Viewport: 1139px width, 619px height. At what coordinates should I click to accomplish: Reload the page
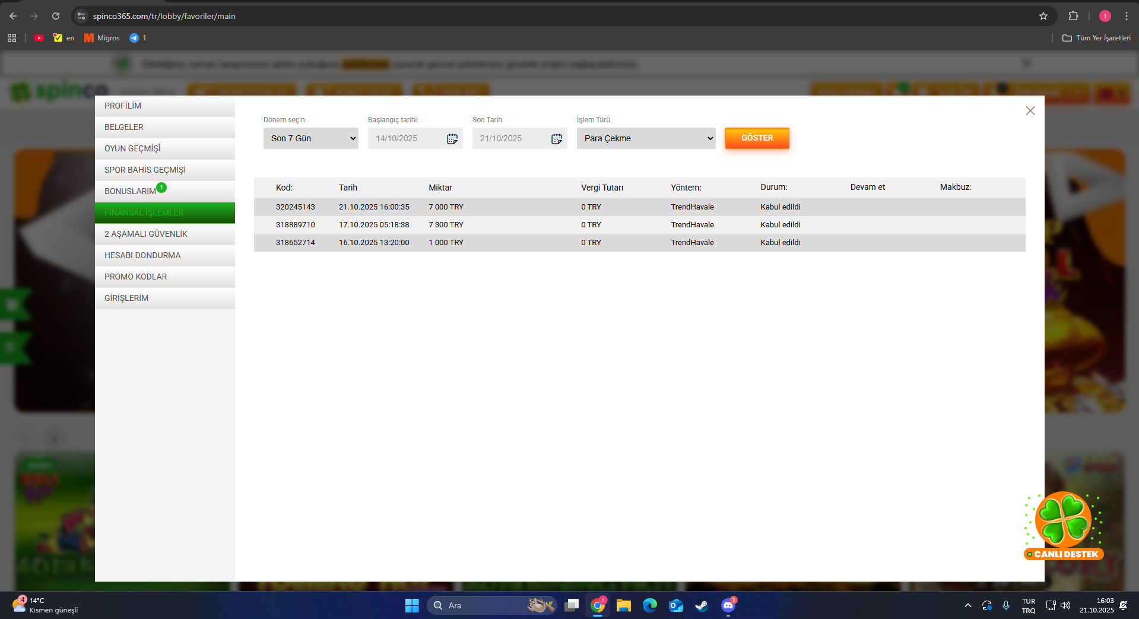coord(56,16)
